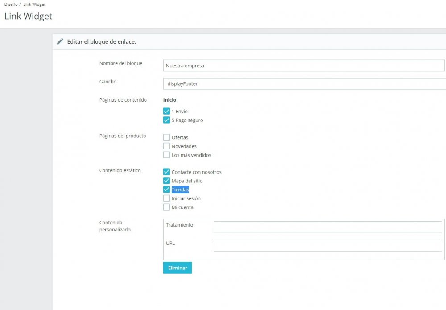Image resolution: width=446 pixels, height=310 pixels.
Task: Focus the 'Tratamiento' input field
Action: tap(327, 227)
